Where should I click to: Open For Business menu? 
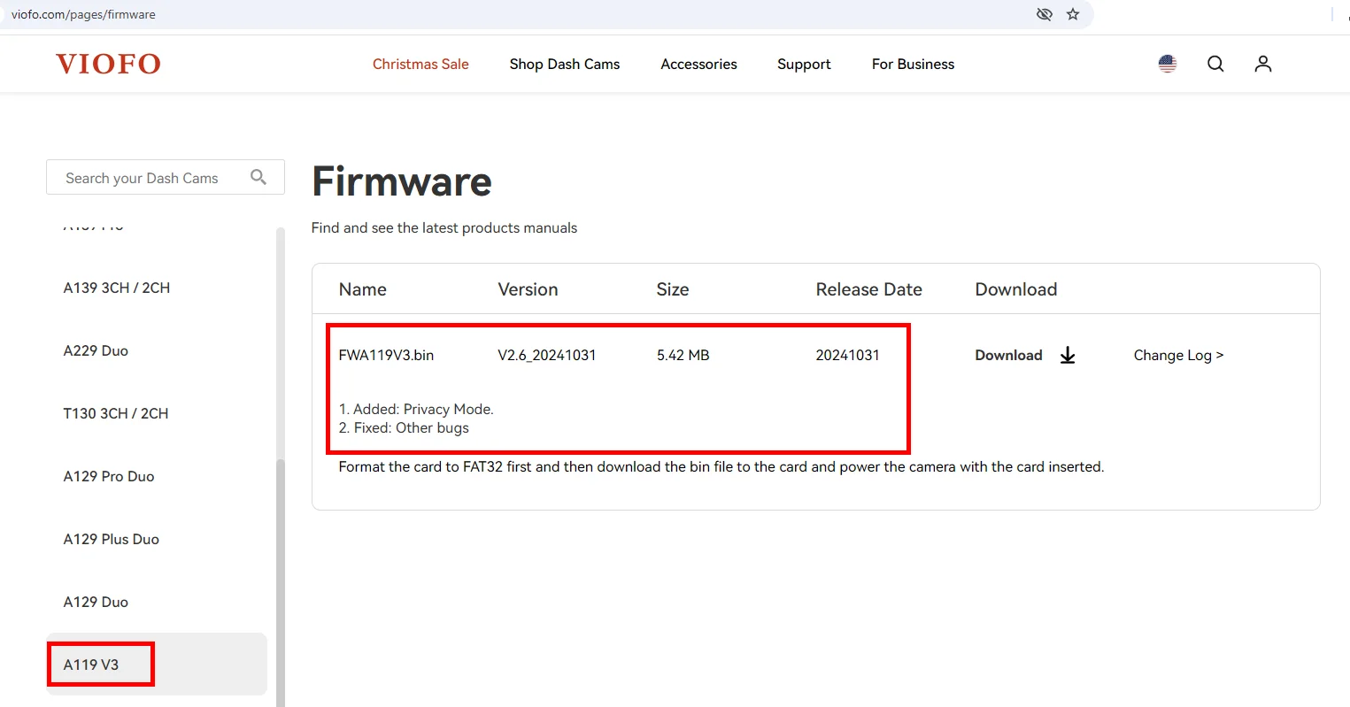[913, 64]
